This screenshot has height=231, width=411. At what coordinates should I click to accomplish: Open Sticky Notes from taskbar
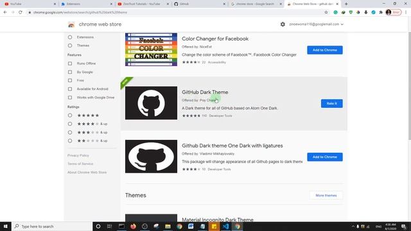pos(214,227)
